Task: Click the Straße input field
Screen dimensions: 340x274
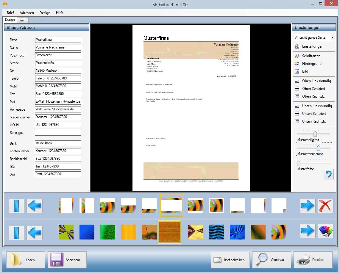Action: click(x=58, y=63)
